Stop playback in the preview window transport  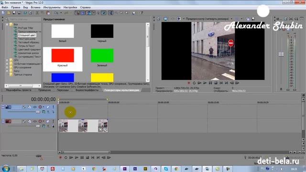216,83
